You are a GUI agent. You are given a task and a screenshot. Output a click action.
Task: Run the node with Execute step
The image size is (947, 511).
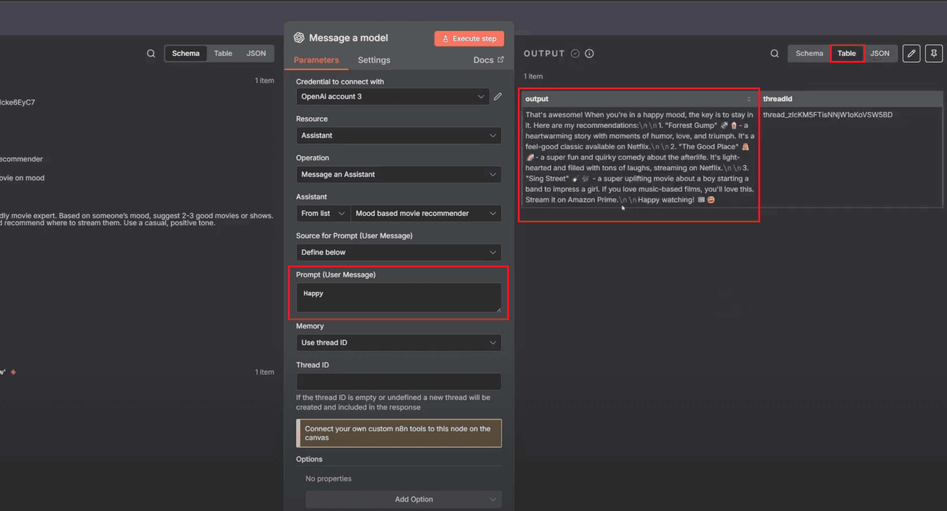(x=469, y=38)
